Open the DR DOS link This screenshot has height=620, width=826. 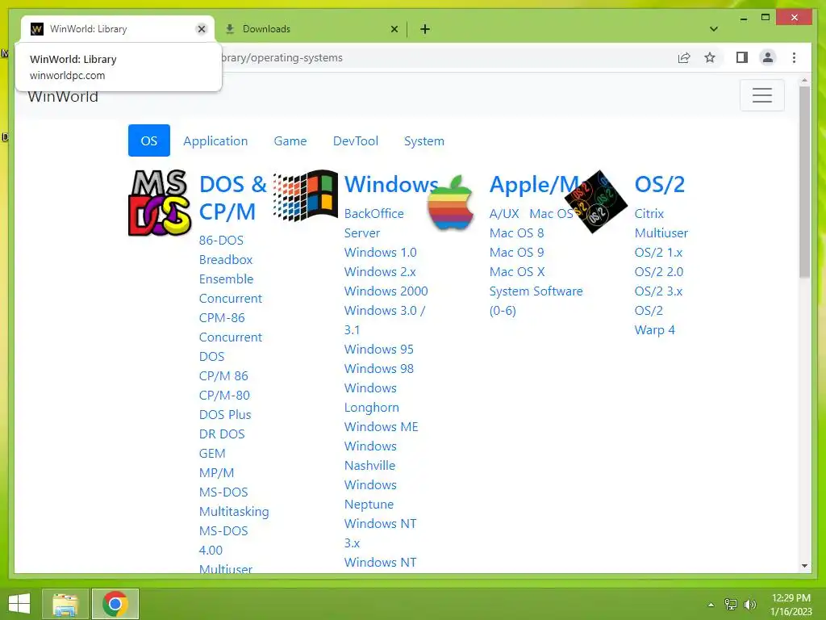[x=222, y=434]
